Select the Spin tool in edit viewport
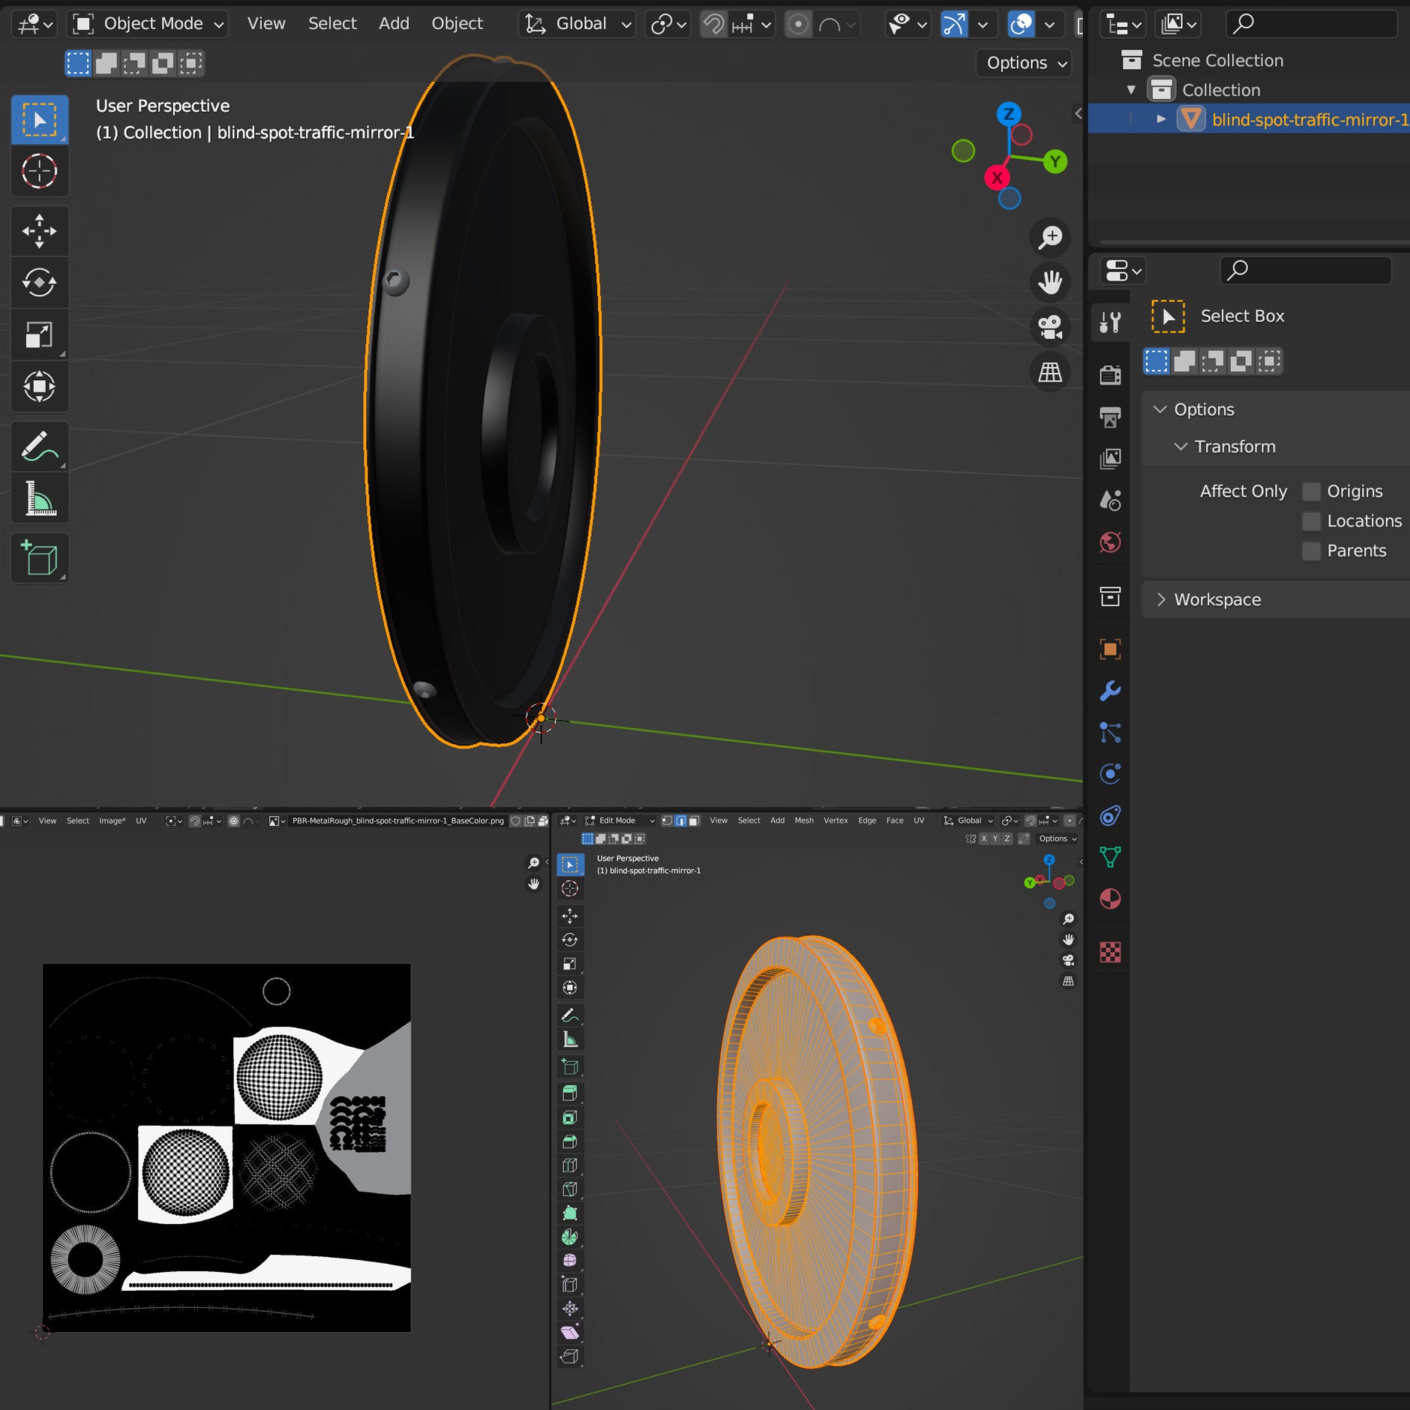 [x=570, y=1237]
